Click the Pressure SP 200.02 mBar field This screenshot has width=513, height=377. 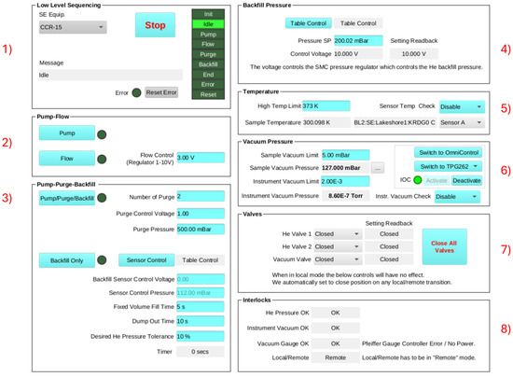click(x=358, y=40)
